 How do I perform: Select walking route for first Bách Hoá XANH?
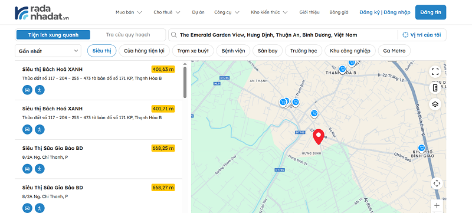40,90
